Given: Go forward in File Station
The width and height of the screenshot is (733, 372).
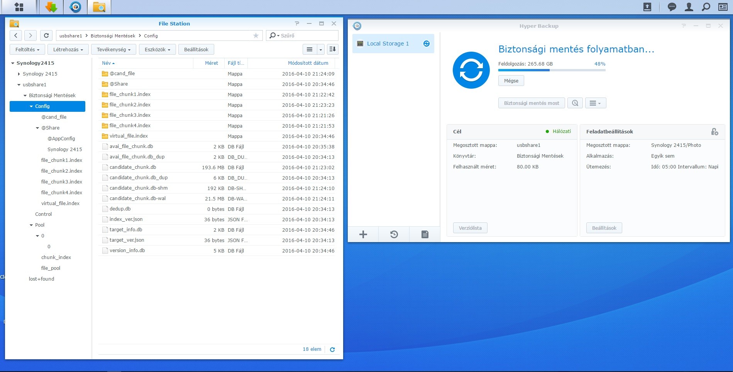Looking at the screenshot, I should coord(30,35).
